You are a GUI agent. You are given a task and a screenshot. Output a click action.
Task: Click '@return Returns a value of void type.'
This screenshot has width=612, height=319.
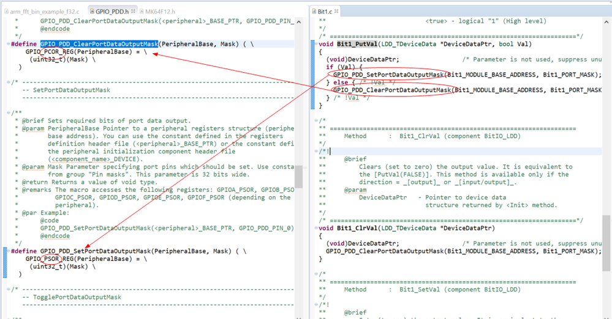(x=90, y=182)
